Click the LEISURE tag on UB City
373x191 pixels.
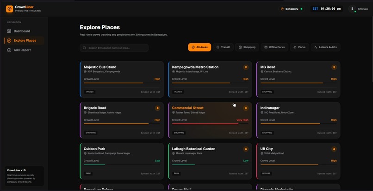[266, 173]
